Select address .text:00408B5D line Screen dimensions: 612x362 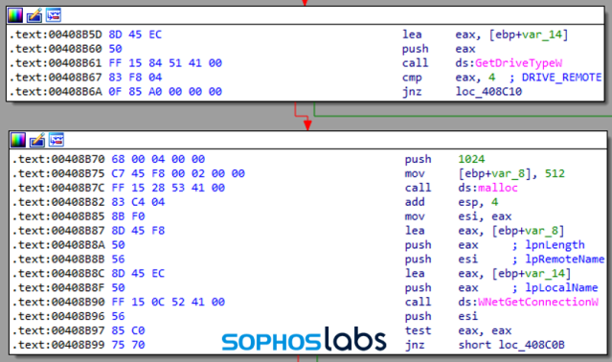pos(55,34)
